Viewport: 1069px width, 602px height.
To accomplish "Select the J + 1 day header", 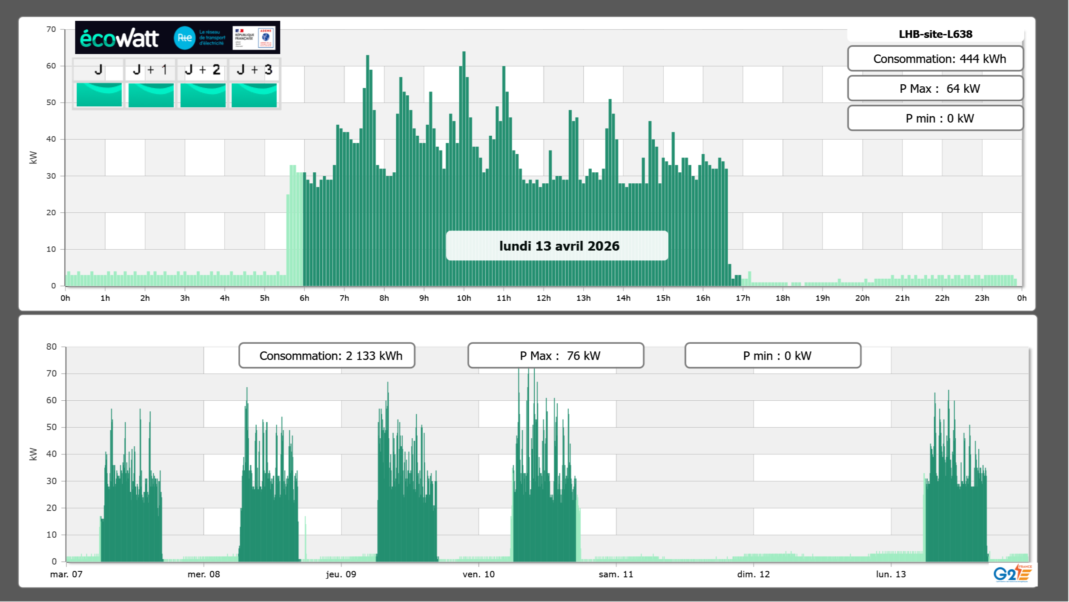I will pos(150,70).
